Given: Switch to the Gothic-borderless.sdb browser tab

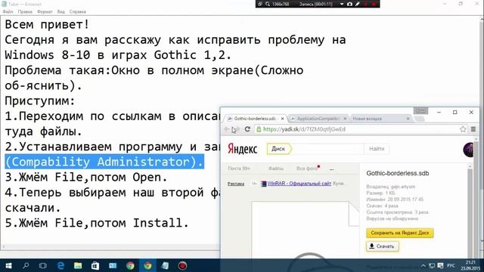Looking at the screenshot, I should pyautogui.click(x=255, y=119).
